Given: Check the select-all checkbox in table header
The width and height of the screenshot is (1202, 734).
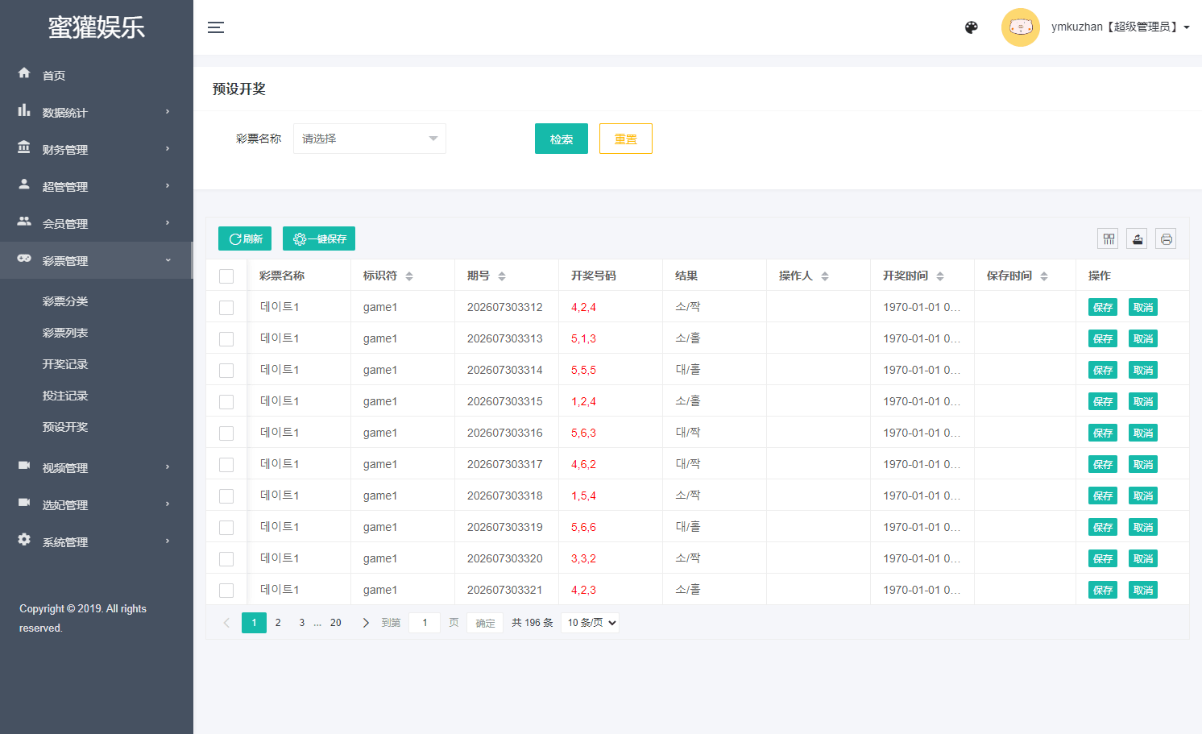Looking at the screenshot, I should click(x=226, y=276).
